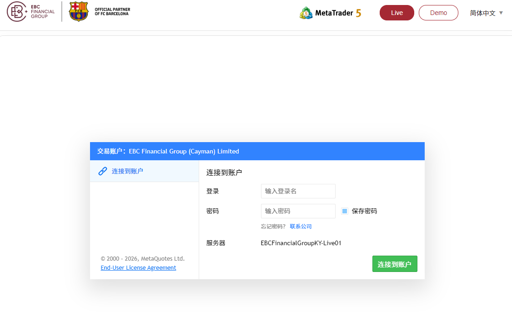The width and height of the screenshot is (512, 321).
Task: Focus the 输入密码 password field
Action: 298,211
